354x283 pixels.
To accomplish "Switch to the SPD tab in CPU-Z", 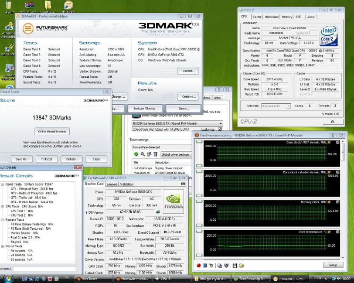I will click(298, 17).
